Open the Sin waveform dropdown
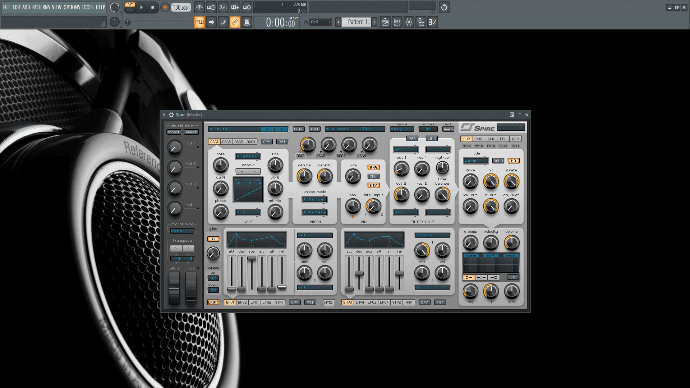This screenshot has height=388, width=690. tap(248, 212)
